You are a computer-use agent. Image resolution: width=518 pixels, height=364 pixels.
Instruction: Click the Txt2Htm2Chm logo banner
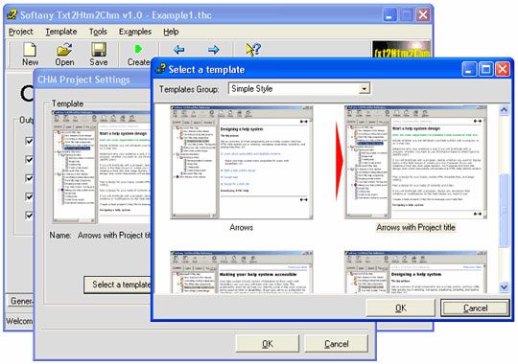pyautogui.click(x=401, y=50)
